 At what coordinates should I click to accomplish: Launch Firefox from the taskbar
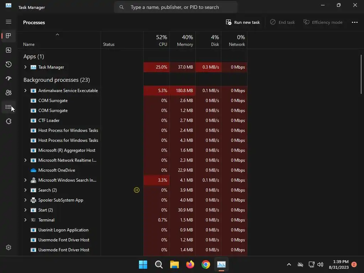pos(190,264)
